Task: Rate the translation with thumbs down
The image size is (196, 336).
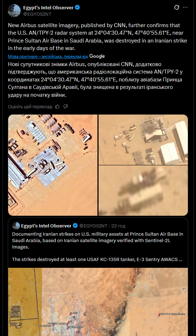Action: pyautogui.click(x=65, y=106)
